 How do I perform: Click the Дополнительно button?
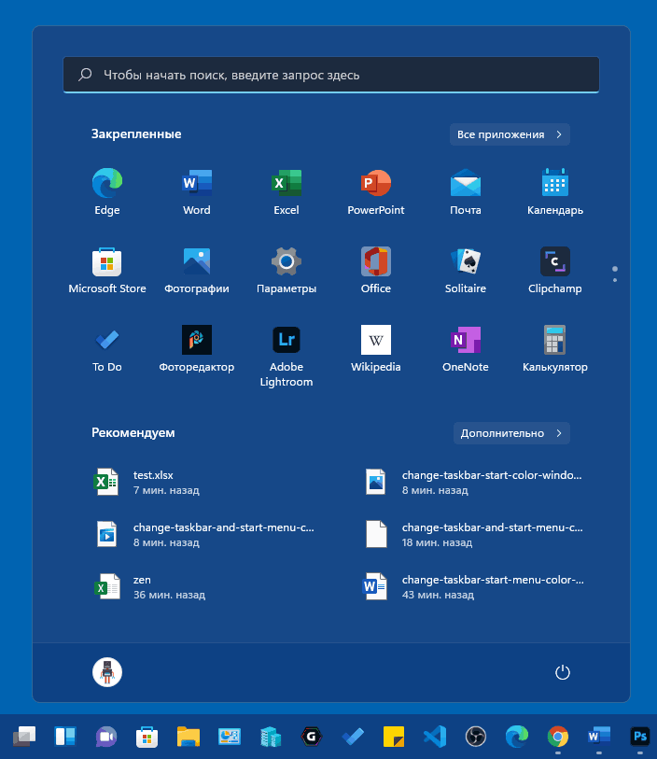(x=511, y=433)
